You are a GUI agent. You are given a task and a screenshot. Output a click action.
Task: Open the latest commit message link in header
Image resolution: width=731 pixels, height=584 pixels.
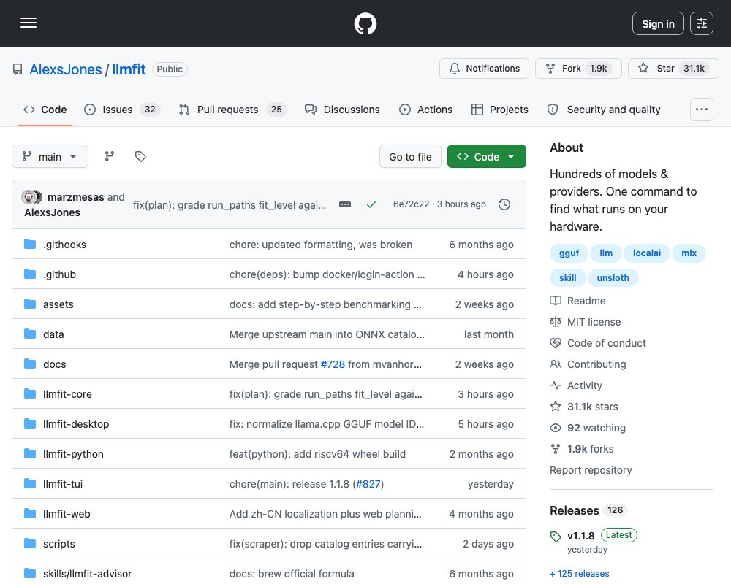point(229,205)
